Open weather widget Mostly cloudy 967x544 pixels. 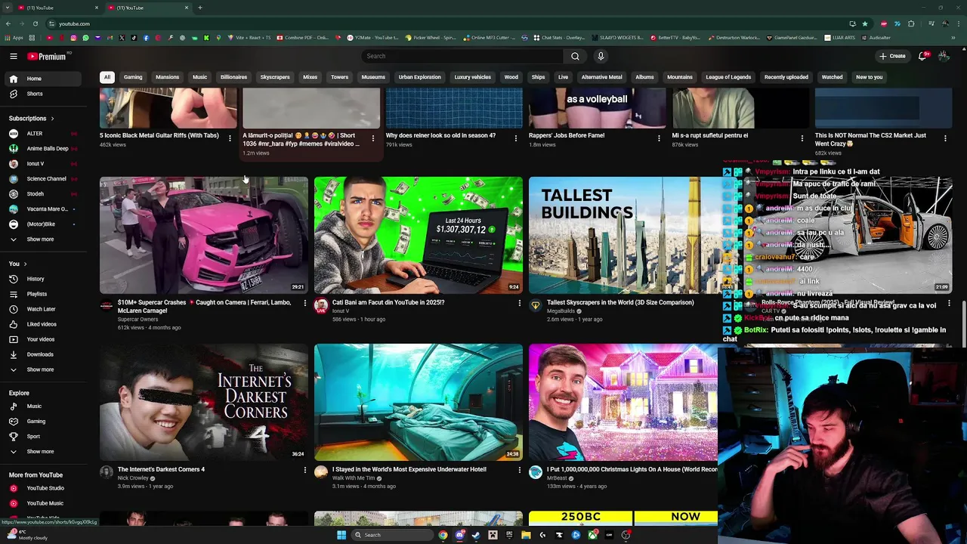tap(29, 535)
